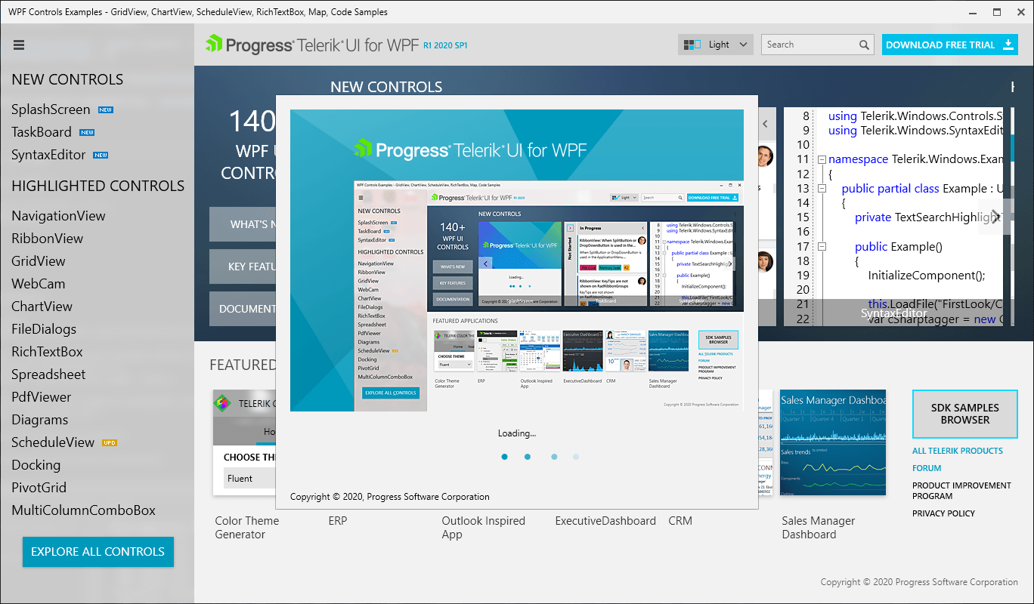Click the Explore All Controls button
The height and width of the screenshot is (604, 1034).
pos(98,552)
